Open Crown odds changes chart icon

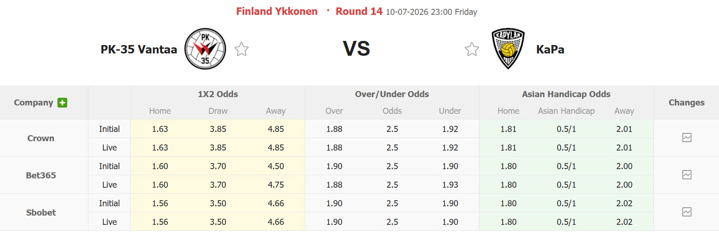tap(686, 138)
